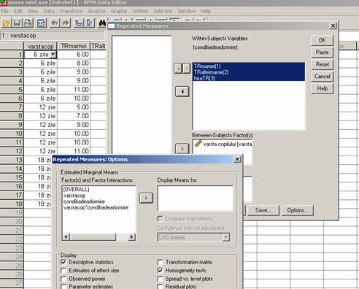
Task: Click the factors list horizontal scrollbar thumb
Action: click(x=93, y=236)
